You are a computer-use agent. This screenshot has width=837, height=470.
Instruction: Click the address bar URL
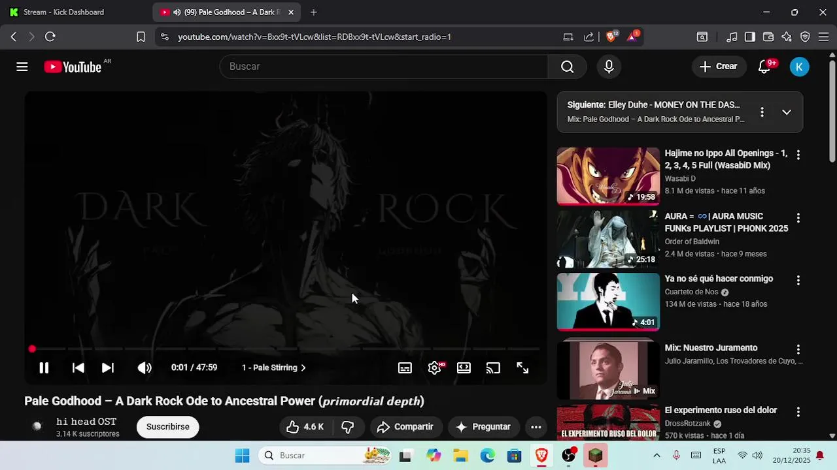(x=315, y=37)
